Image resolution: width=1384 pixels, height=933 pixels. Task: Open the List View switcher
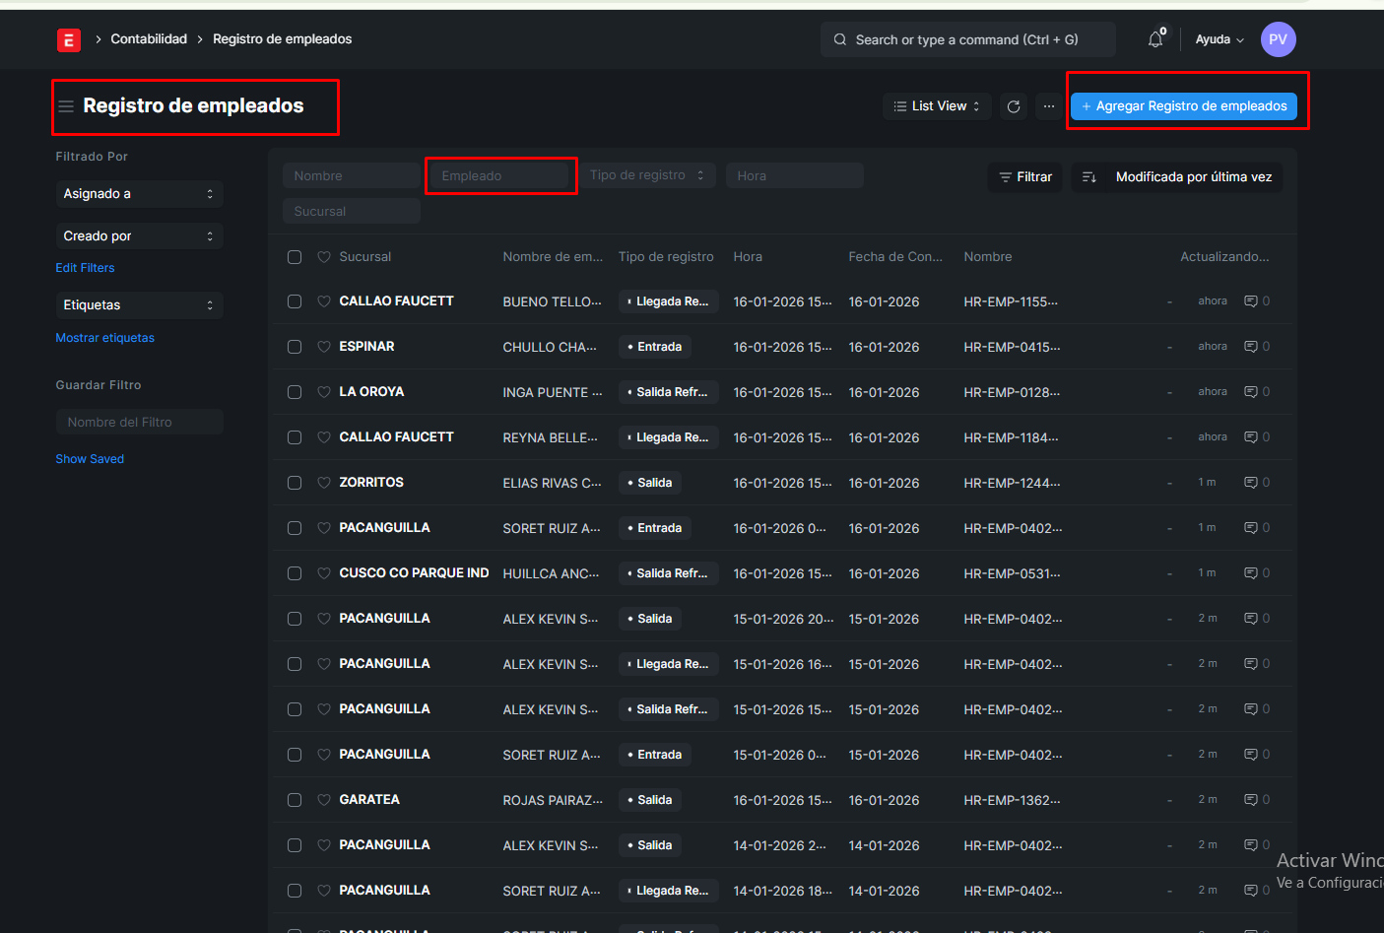937,106
